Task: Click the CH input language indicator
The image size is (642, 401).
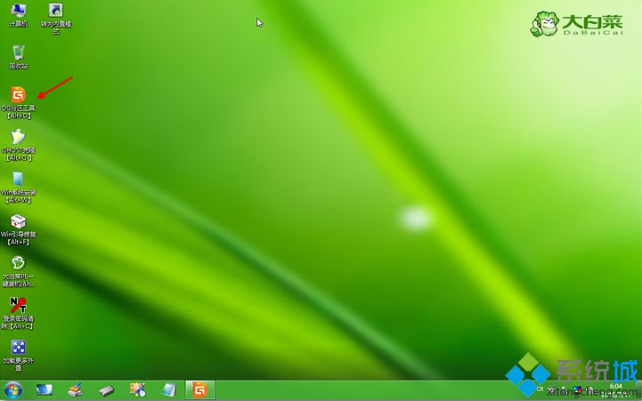Action: [540, 389]
